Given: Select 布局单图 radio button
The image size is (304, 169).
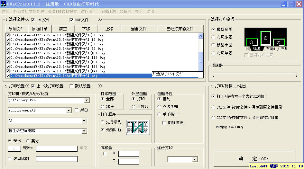Looking at the screenshot, I should (213, 53).
